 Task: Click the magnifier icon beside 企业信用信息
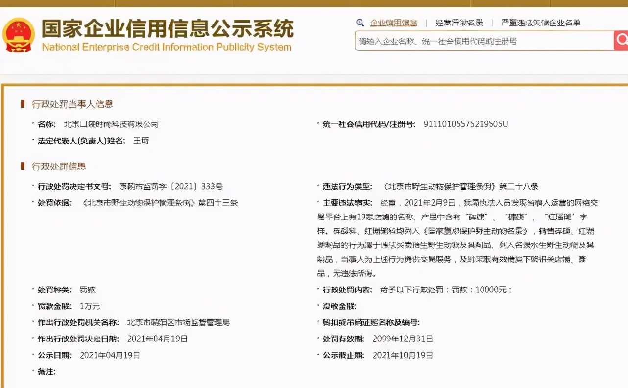click(x=360, y=23)
